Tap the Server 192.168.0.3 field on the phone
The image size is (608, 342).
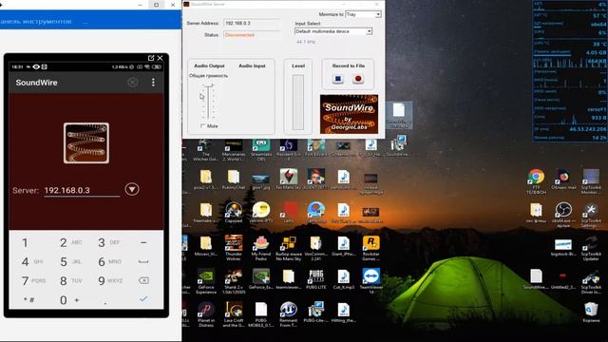point(82,190)
